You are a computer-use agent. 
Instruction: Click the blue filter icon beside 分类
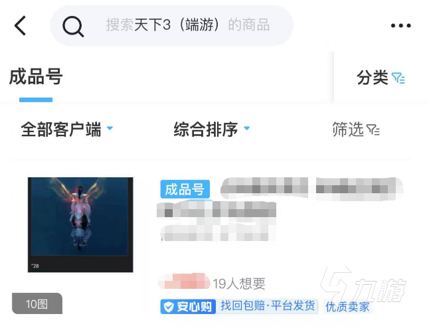click(x=398, y=78)
